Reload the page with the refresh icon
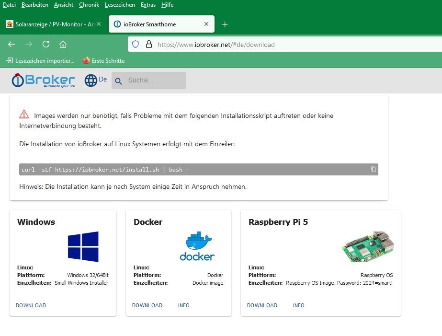This screenshot has height=336, width=442. tap(46, 44)
